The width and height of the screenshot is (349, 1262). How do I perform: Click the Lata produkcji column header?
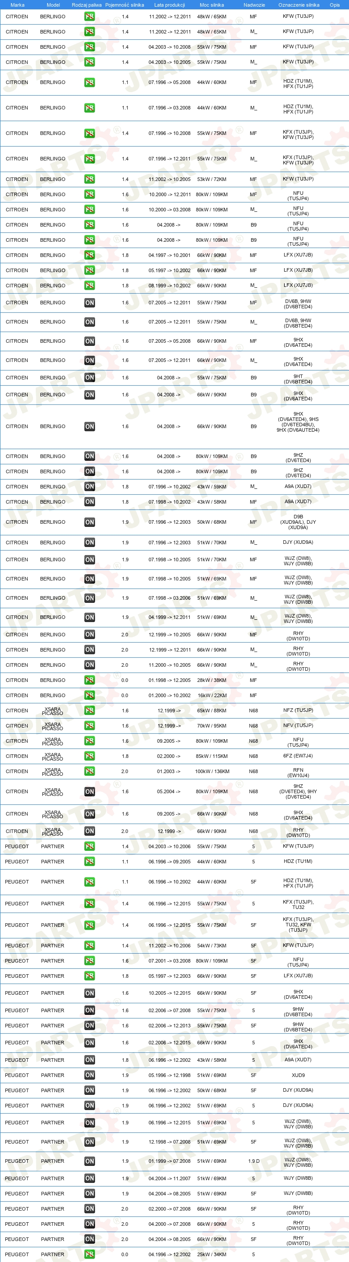point(169,5)
